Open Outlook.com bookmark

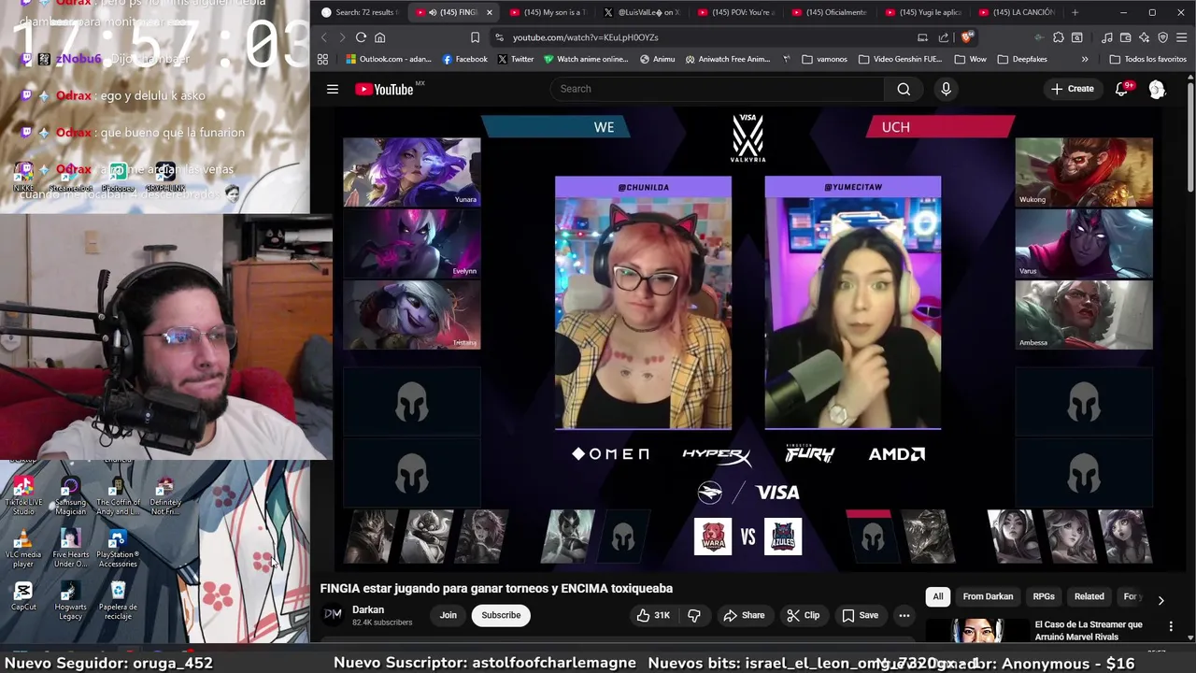pyautogui.click(x=388, y=59)
